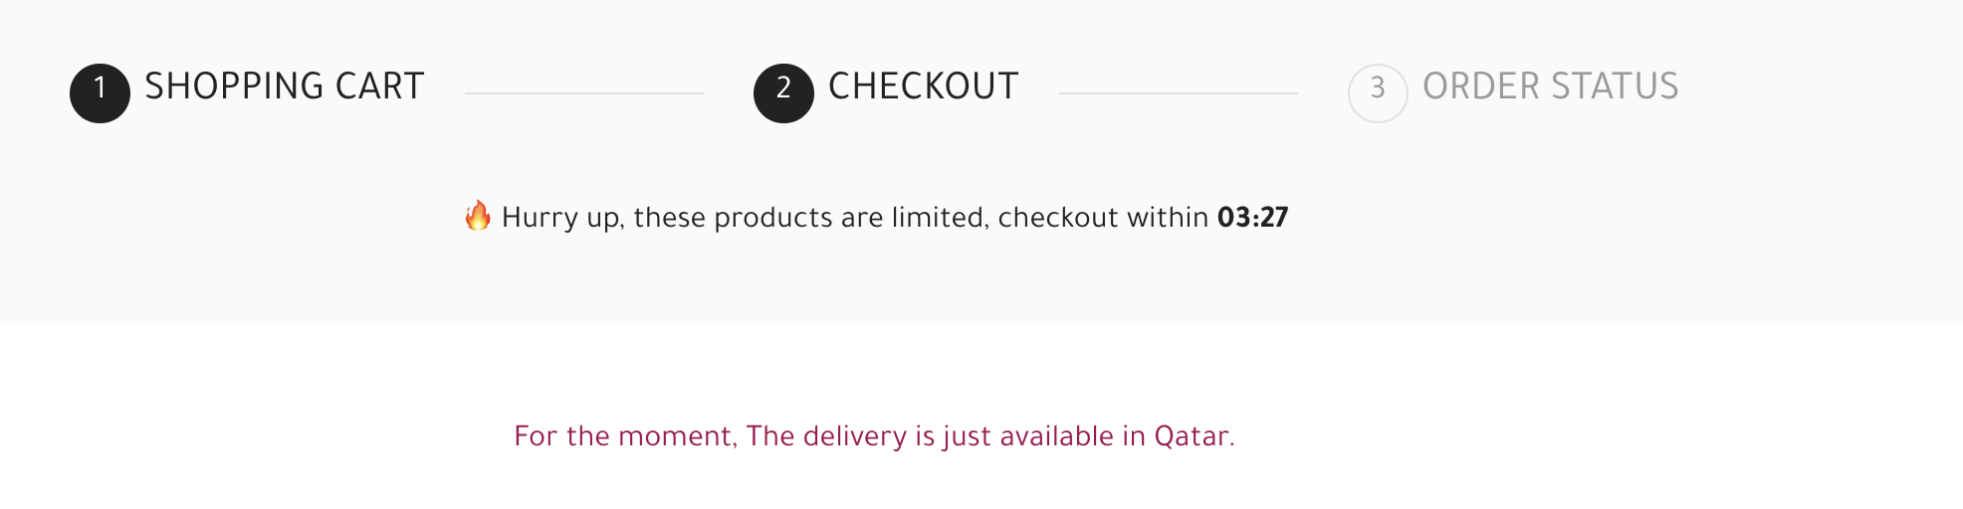1963x509 pixels.
Task: Click progress line between cart and checkout
Action: point(584,93)
